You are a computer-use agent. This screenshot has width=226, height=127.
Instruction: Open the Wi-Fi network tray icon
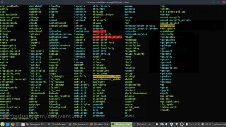coord(177,124)
